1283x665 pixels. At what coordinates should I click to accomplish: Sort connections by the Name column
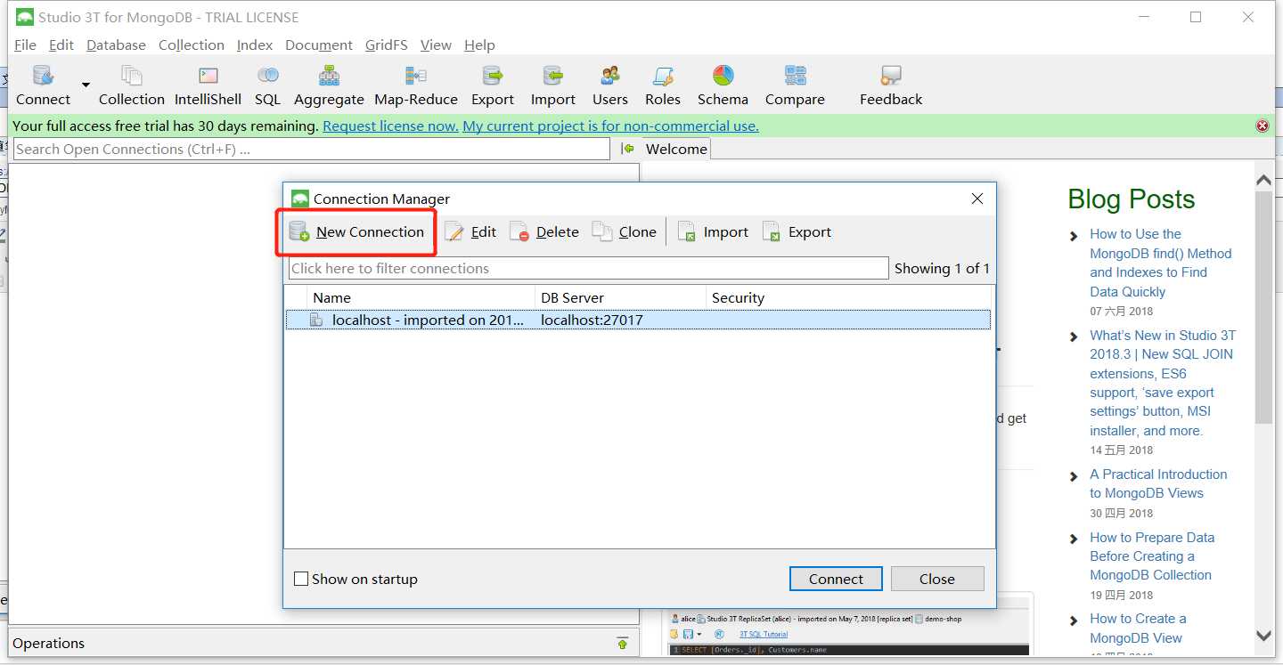421,297
